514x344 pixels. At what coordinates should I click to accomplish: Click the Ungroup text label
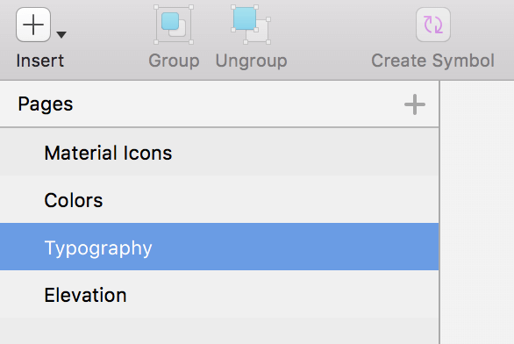[251, 61]
